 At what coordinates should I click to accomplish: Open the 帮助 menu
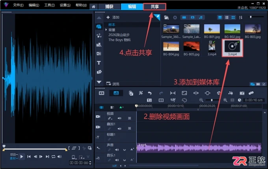(x=81, y=5)
